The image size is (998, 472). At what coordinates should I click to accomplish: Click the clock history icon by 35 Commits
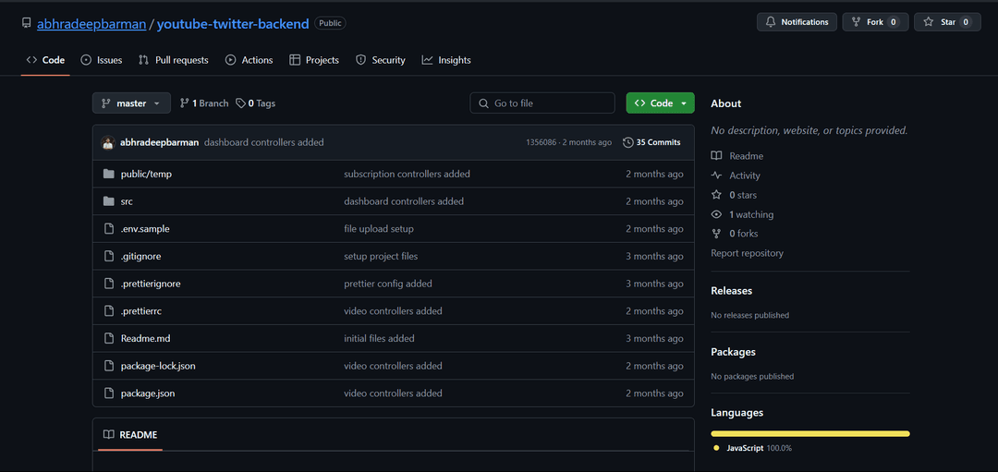click(x=627, y=142)
